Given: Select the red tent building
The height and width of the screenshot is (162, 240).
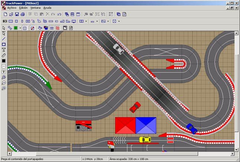Looking at the screenshot, I should pyautogui.click(x=125, y=126).
